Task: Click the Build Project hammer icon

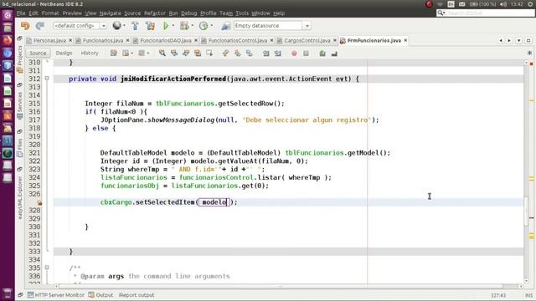Action: 135,26
